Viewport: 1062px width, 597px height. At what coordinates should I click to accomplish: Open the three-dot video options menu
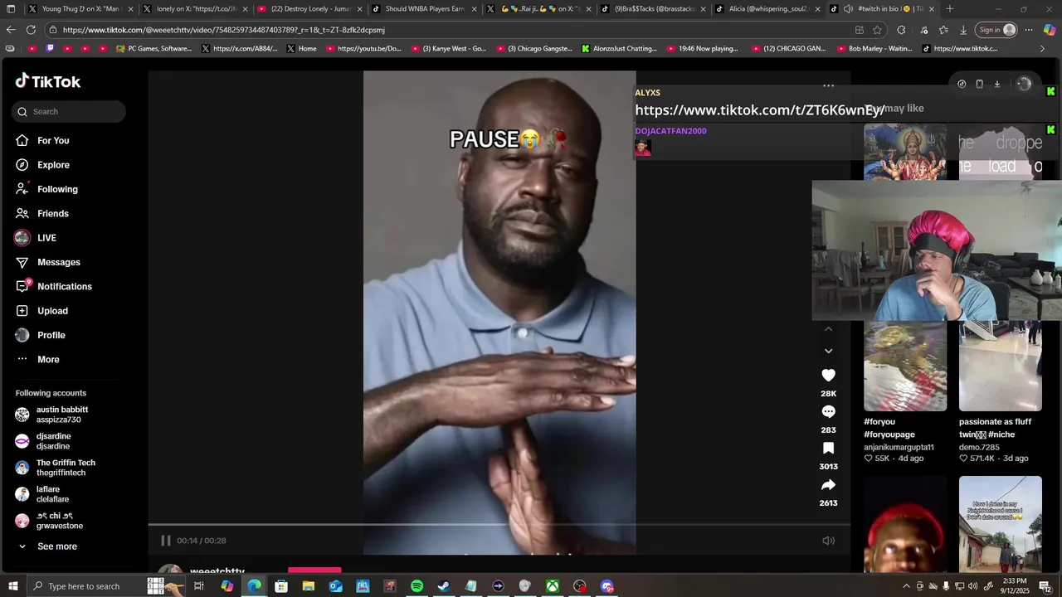828,85
